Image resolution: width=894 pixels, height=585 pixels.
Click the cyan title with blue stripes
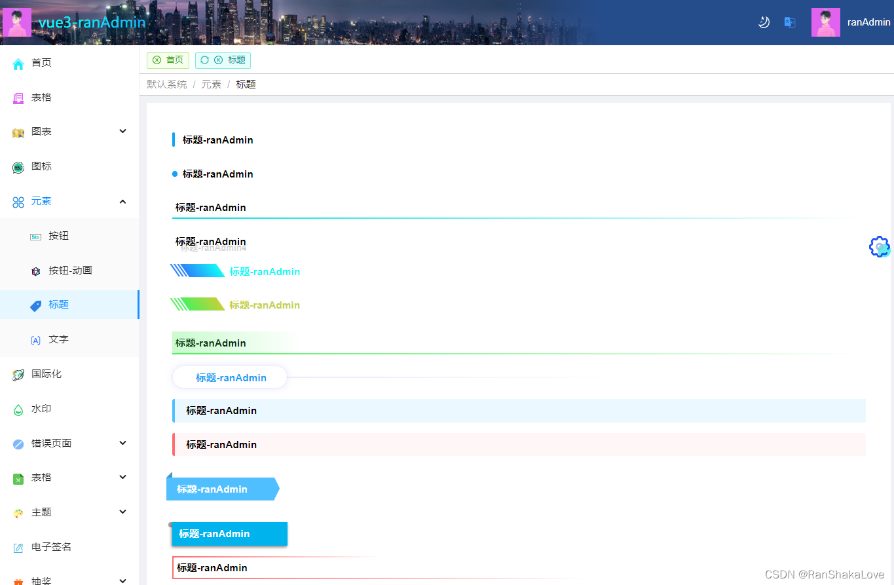(x=265, y=272)
